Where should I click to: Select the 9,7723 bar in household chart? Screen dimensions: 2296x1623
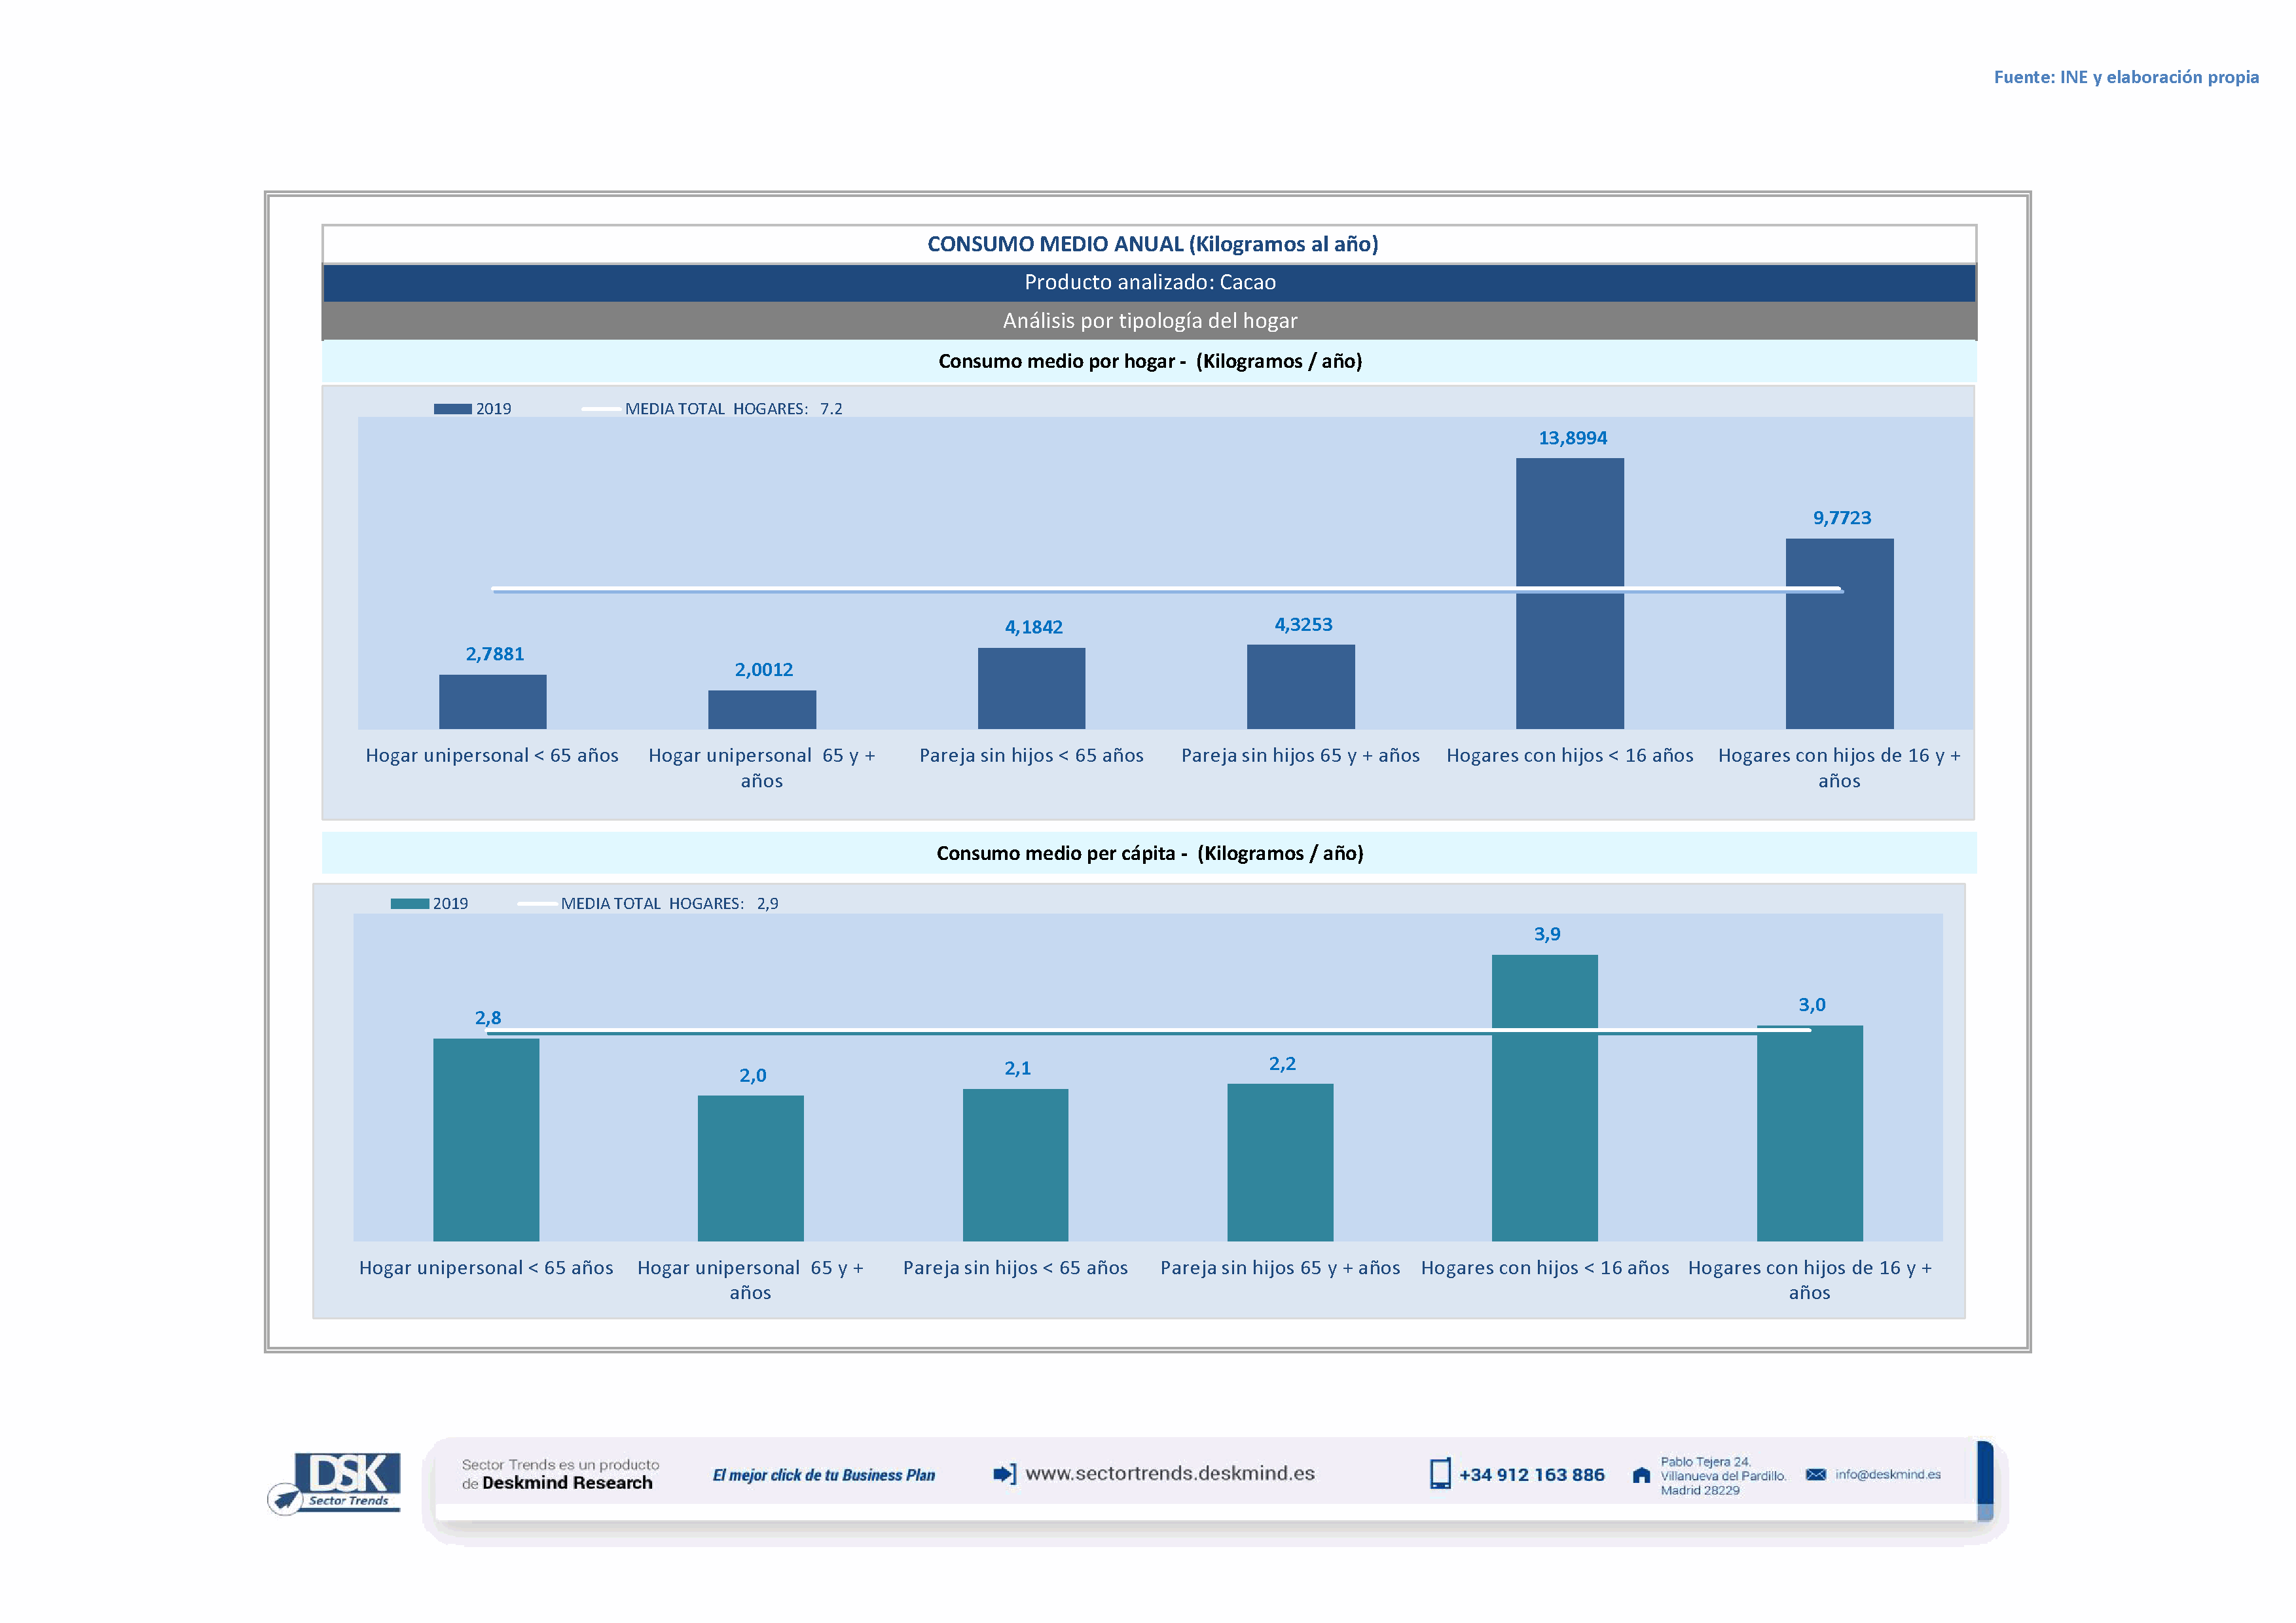coord(1839,660)
